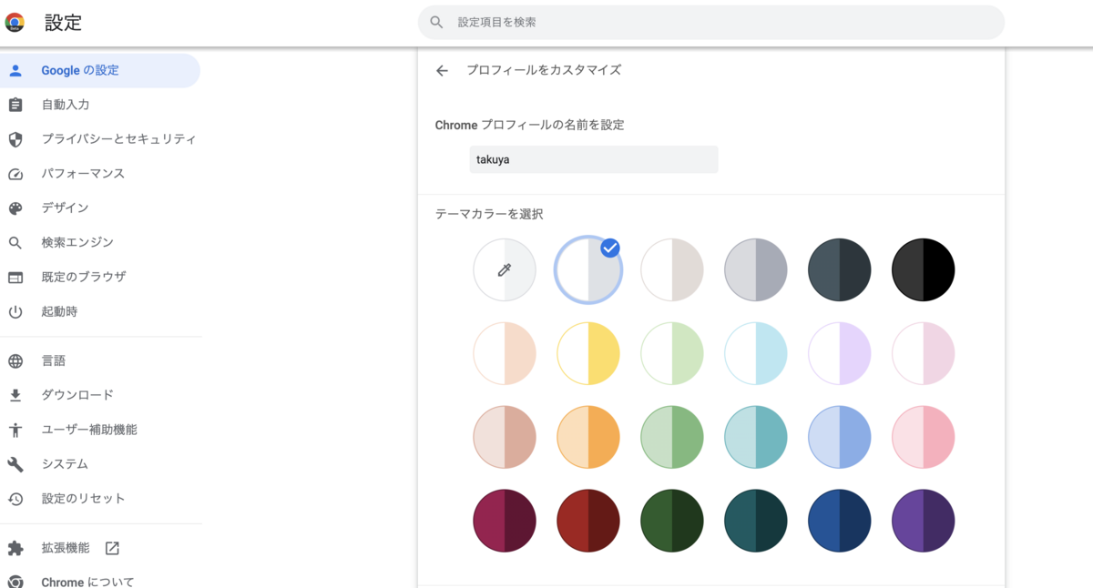Click the puzzle piece icon for 拡張機能
Screen dimensions: 1093x588
point(15,548)
